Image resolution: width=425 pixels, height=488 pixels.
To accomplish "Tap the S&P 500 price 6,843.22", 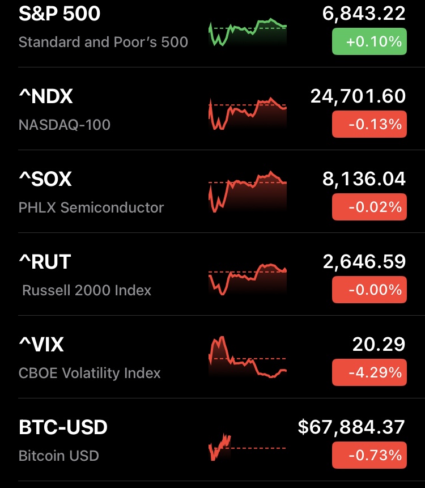I will 364,14.
